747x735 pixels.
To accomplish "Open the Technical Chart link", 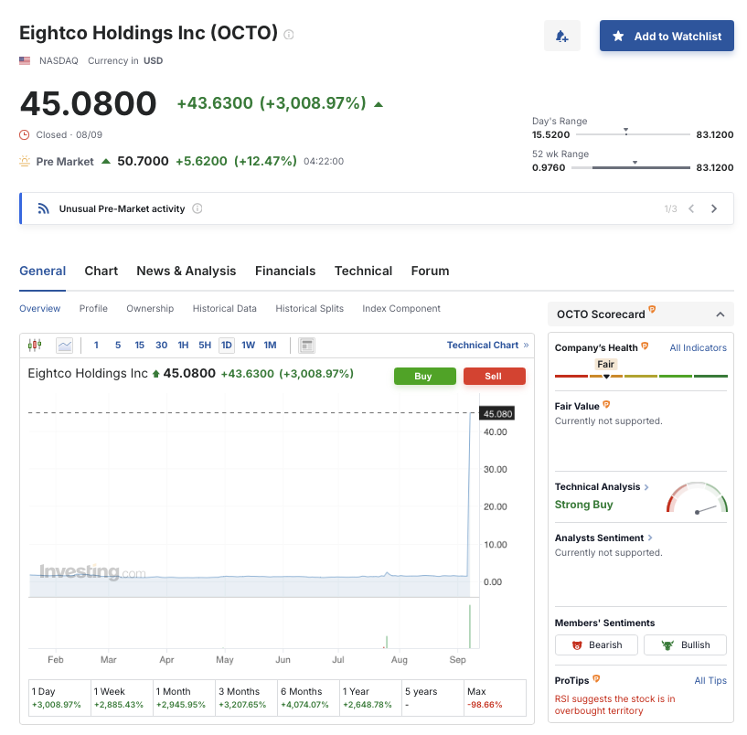I will point(487,346).
